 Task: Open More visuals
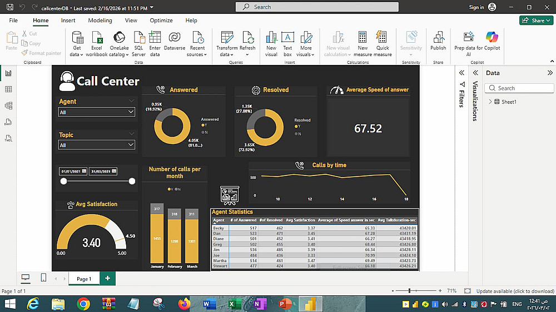[x=306, y=43]
